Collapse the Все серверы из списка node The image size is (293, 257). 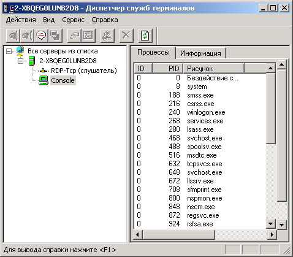pos(9,51)
